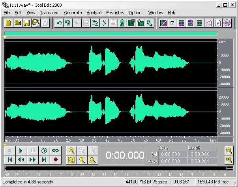Open a file with the folder icon
The height and width of the screenshot is (187, 238).
[18, 23]
